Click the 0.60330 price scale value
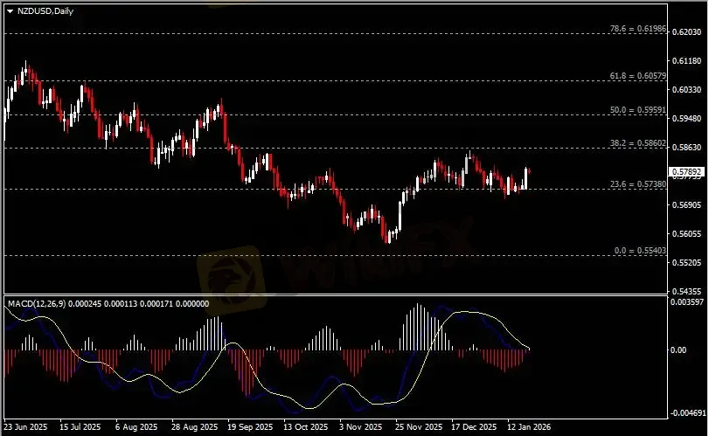The height and width of the screenshot is (436, 709). [x=687, y=89]
